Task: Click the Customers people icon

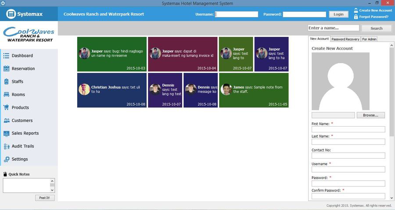Action: tap(6, 121)
